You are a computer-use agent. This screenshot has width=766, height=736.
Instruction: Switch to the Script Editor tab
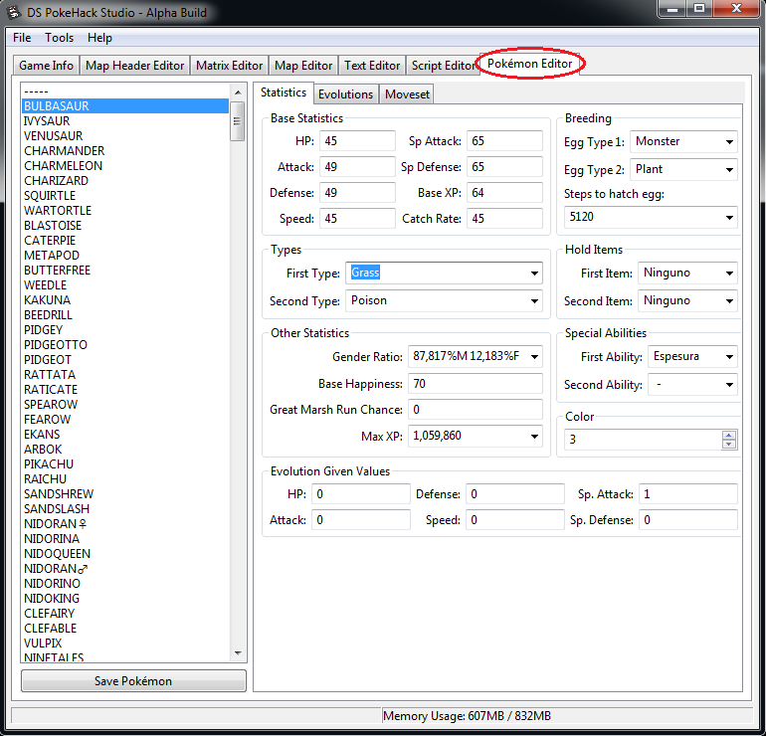(442, 66)
